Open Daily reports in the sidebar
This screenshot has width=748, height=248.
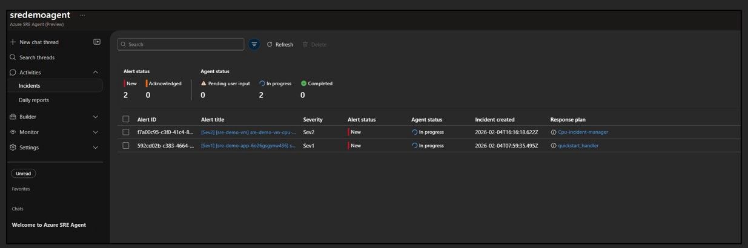point(34,100)
